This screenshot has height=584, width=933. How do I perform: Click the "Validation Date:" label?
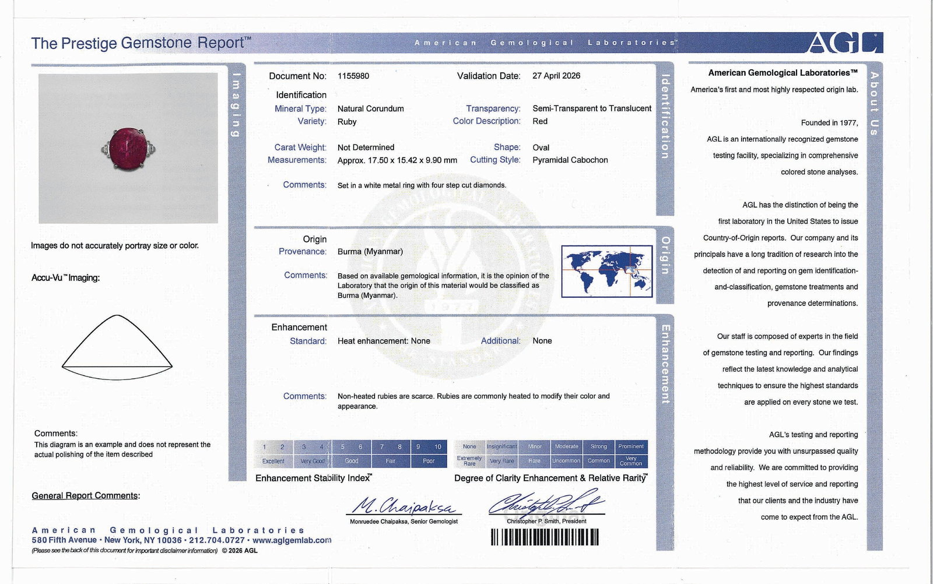(x=489, y=76)
